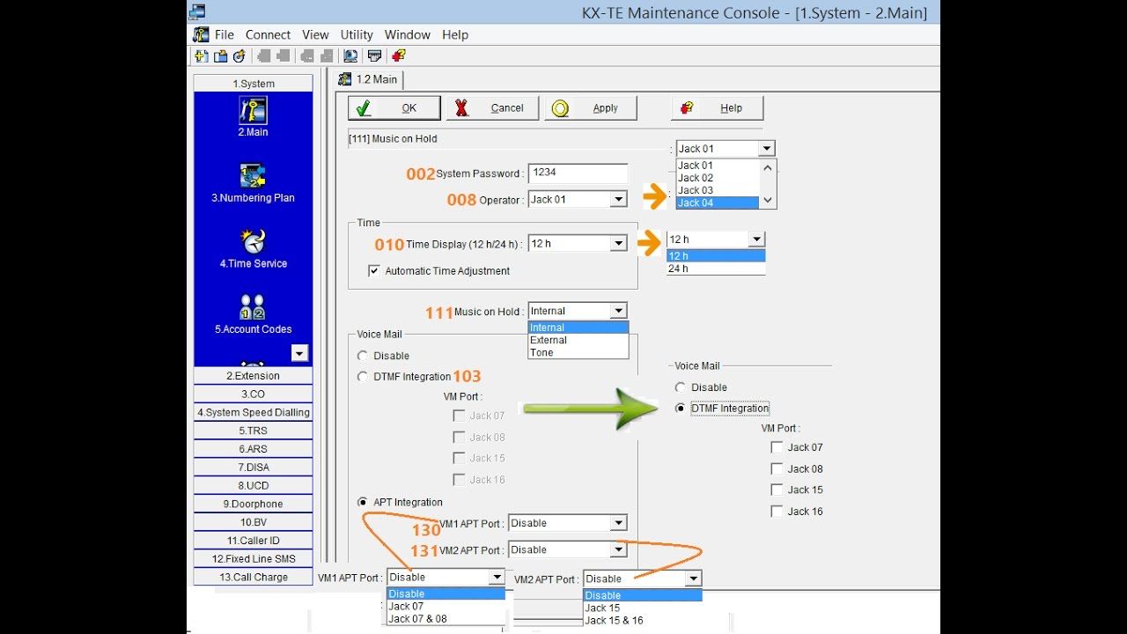Click the first greyed-out toolbar icon
This screenshot has height=634, width=1127.
click(264, 56)
